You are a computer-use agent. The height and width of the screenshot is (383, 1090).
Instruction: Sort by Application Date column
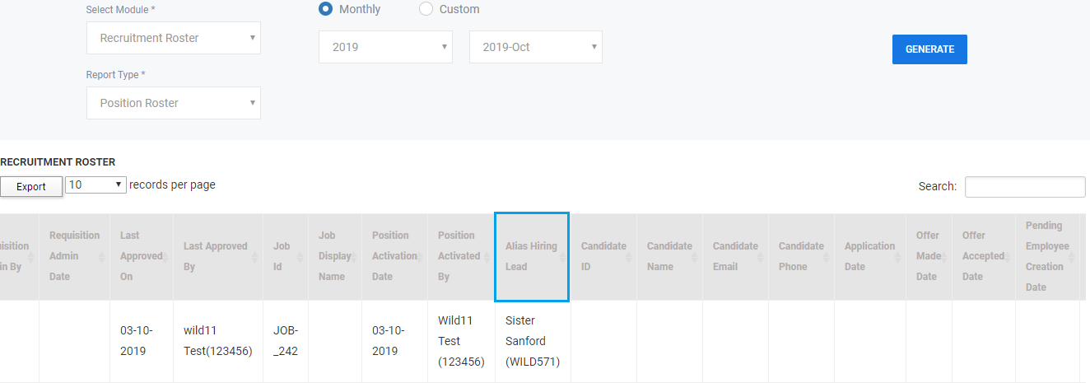click(870, 256)
